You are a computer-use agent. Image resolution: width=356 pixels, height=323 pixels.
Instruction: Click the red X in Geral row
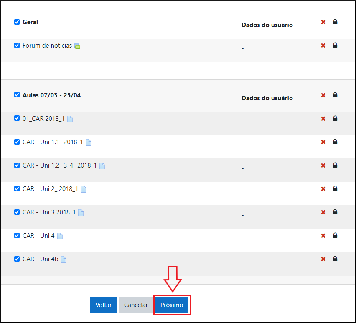point(323,22)
